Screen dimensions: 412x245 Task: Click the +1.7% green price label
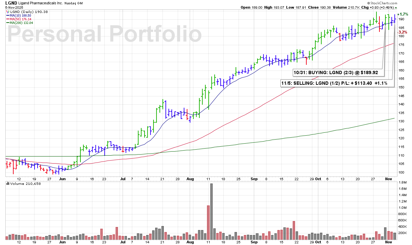pos(403,14)
